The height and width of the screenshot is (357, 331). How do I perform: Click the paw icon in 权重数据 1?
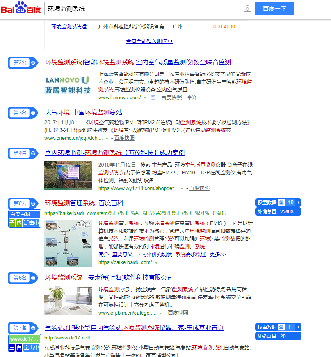pyautogui.click(x=281, y=327)
